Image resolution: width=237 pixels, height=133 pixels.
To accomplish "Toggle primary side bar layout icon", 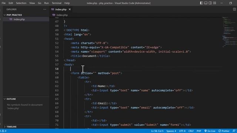I will [201, 3].
